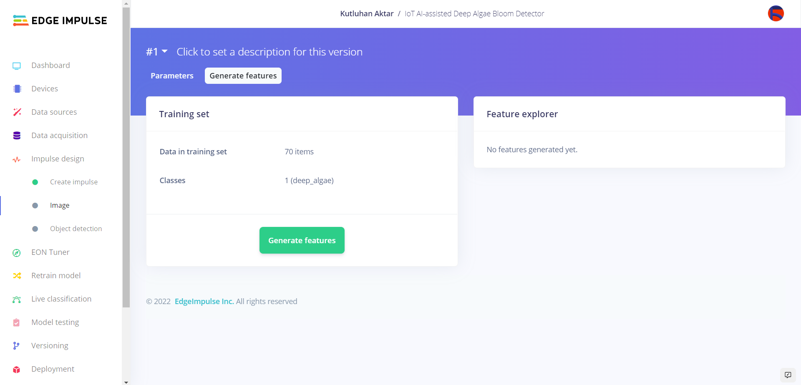Image resolution: width=801 pixels, height=385 pixels.
Task: Select the Generate features tab
Action: (x=243, y=76)
